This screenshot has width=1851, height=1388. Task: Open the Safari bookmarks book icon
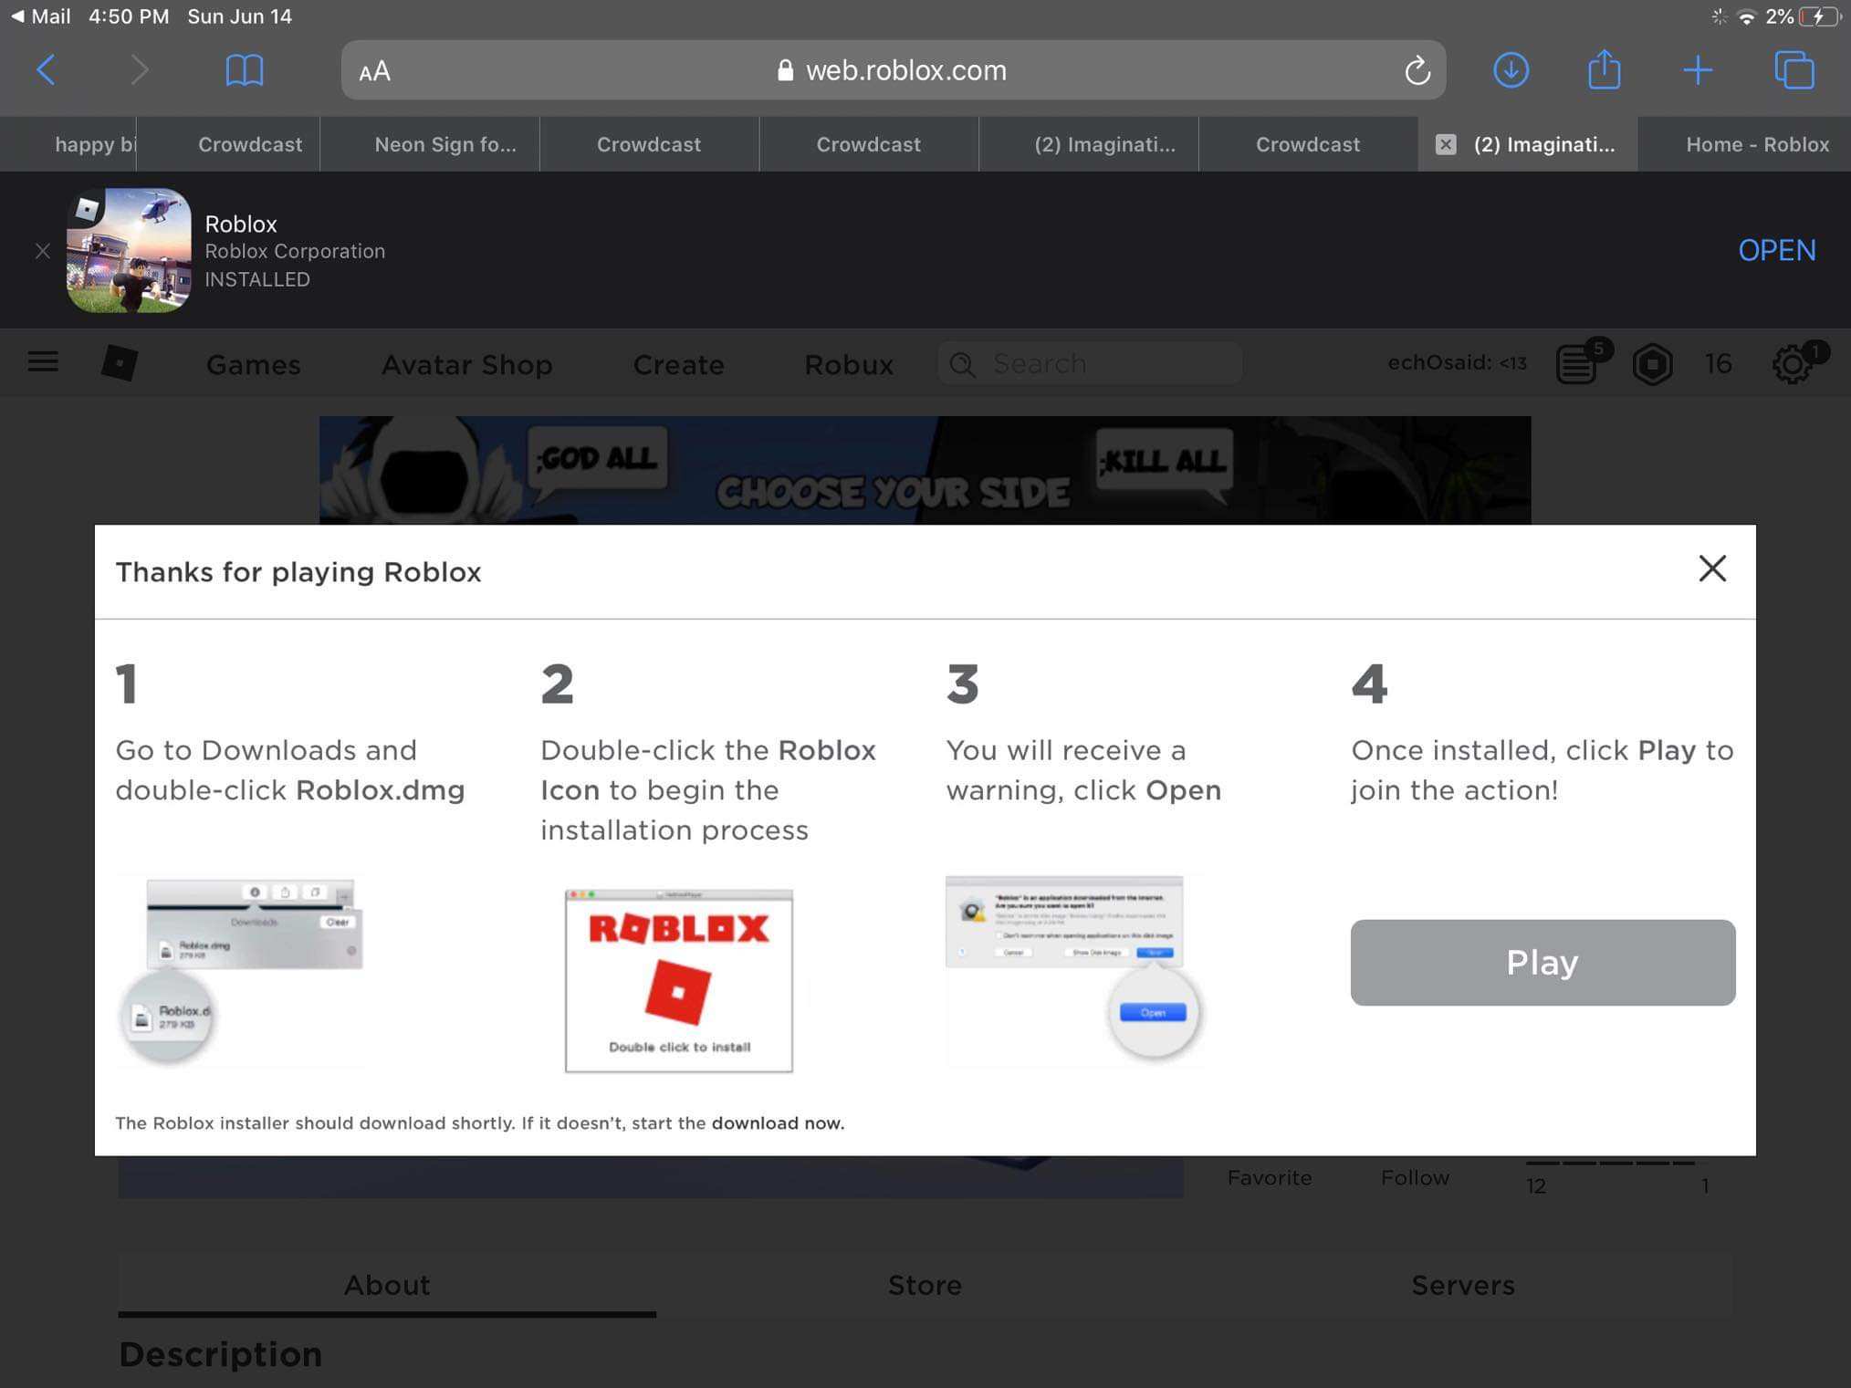point(244,70)
